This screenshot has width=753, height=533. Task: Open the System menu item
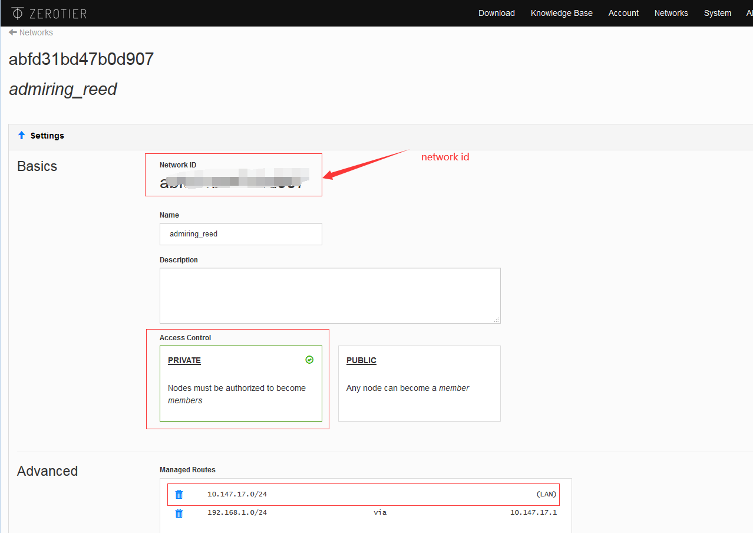(x=717, y=13)
